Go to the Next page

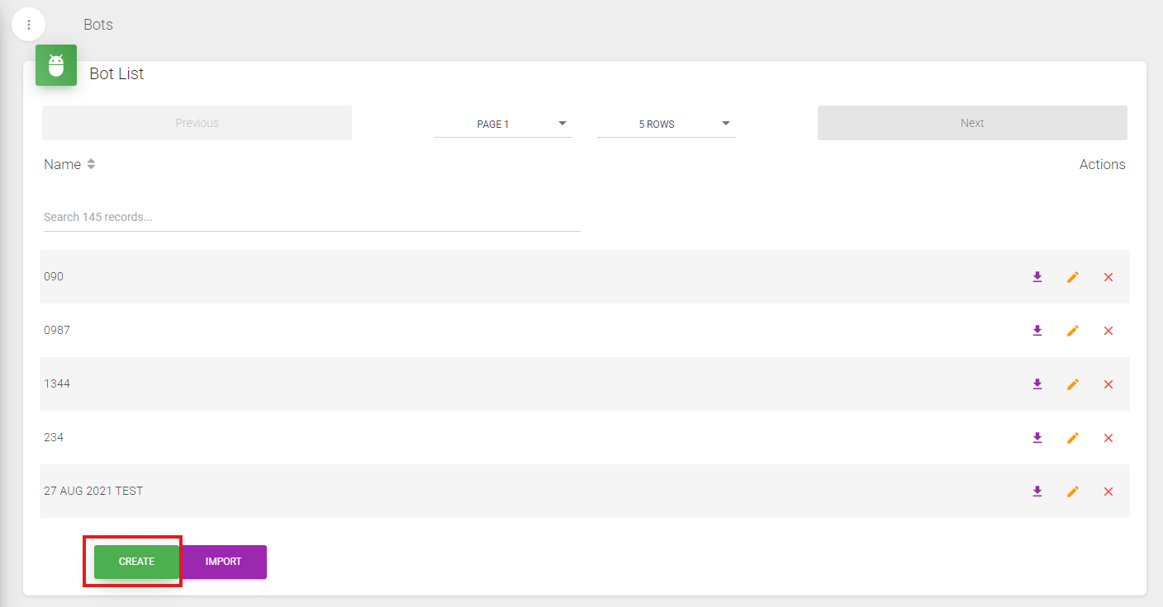point(972,123)
